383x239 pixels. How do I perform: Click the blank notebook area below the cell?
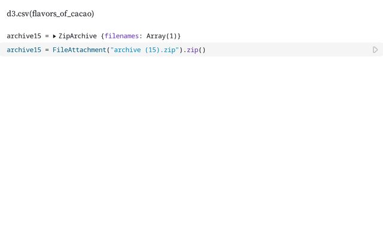[191, 149]
